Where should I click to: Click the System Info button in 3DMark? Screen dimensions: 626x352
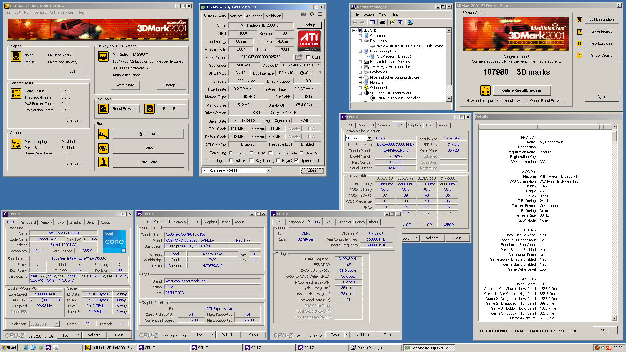coord(125,85)
